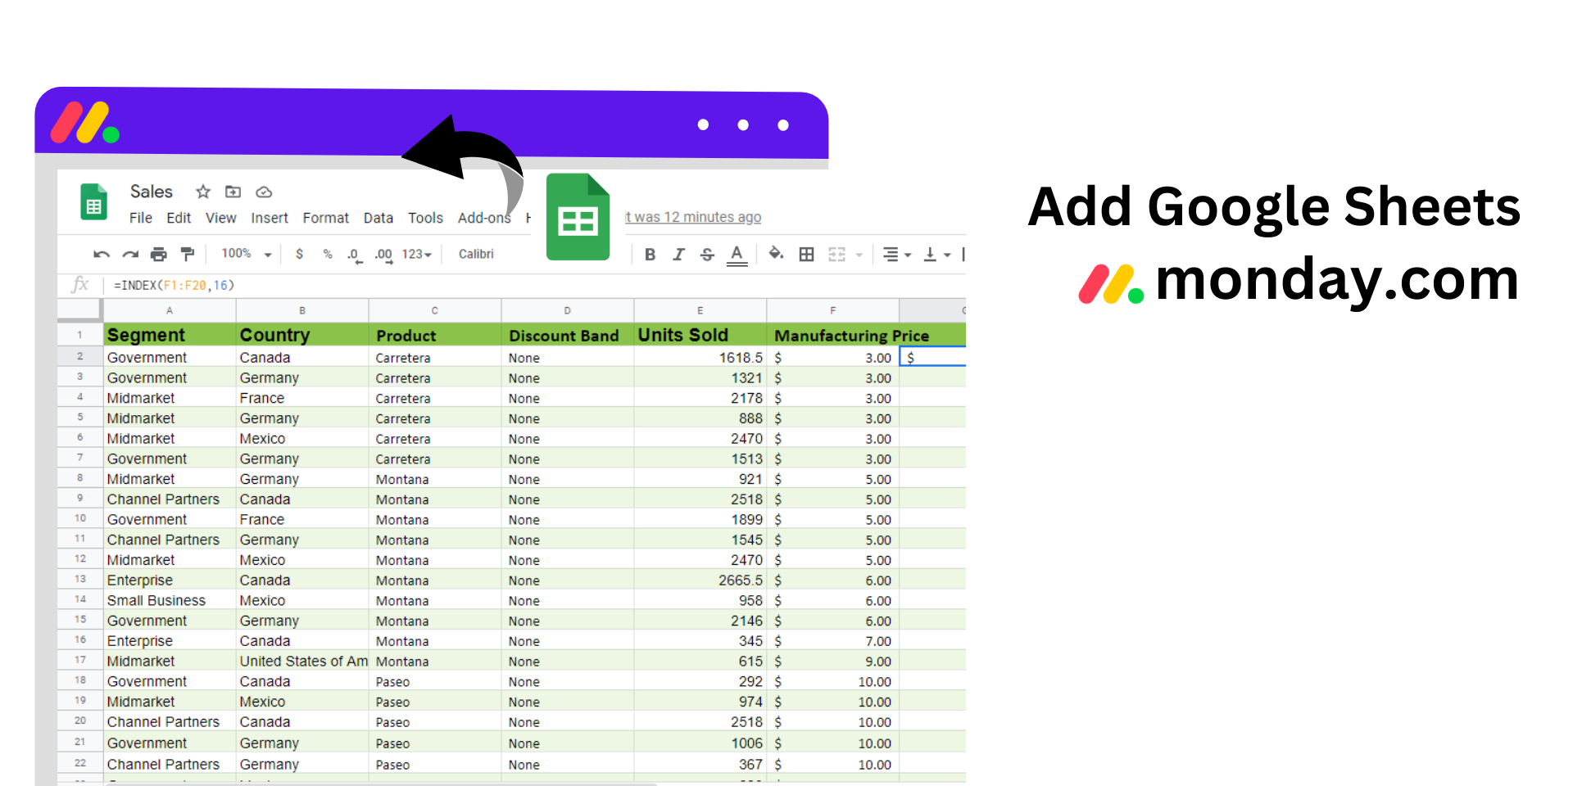Screen dimensions: 1573x786
Task: Select column E header
Action: (x=700, y=310)
